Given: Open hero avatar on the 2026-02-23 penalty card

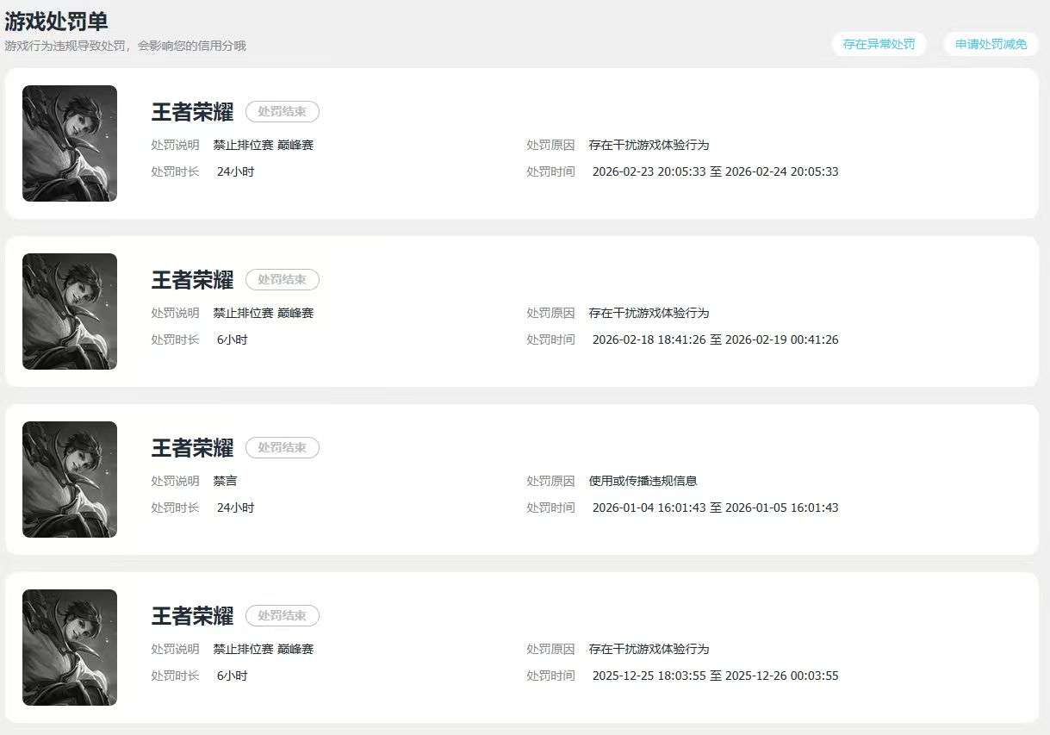Looking at the screenshot, I should tap(70, 143).
